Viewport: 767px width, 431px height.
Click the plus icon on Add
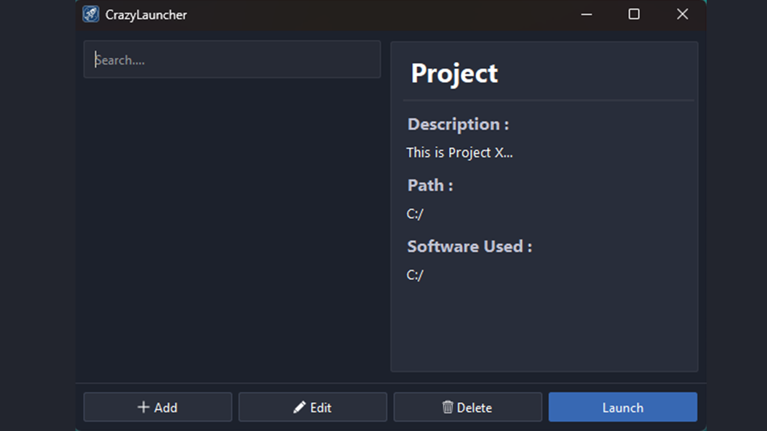coord(143,407)
